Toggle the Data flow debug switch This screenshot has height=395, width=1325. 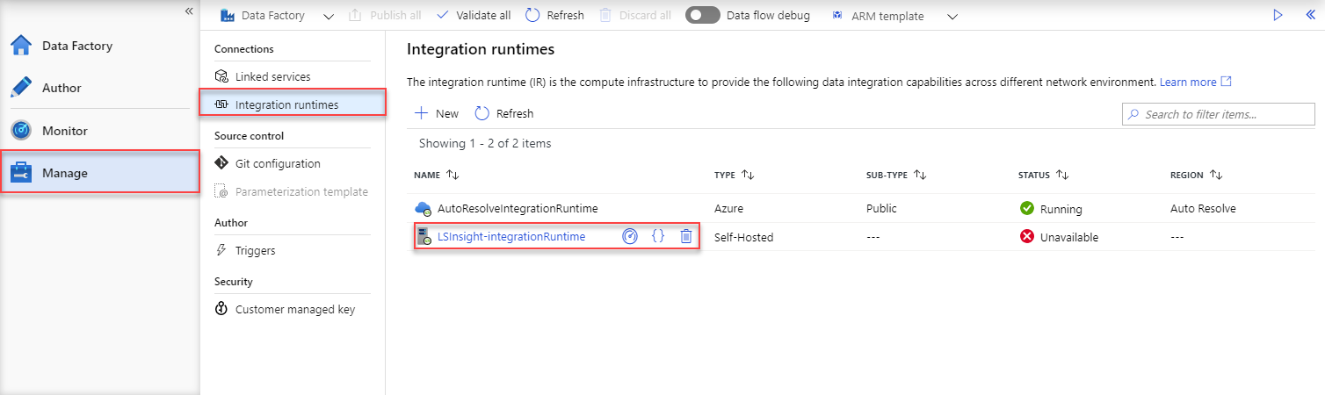(702, 15)
